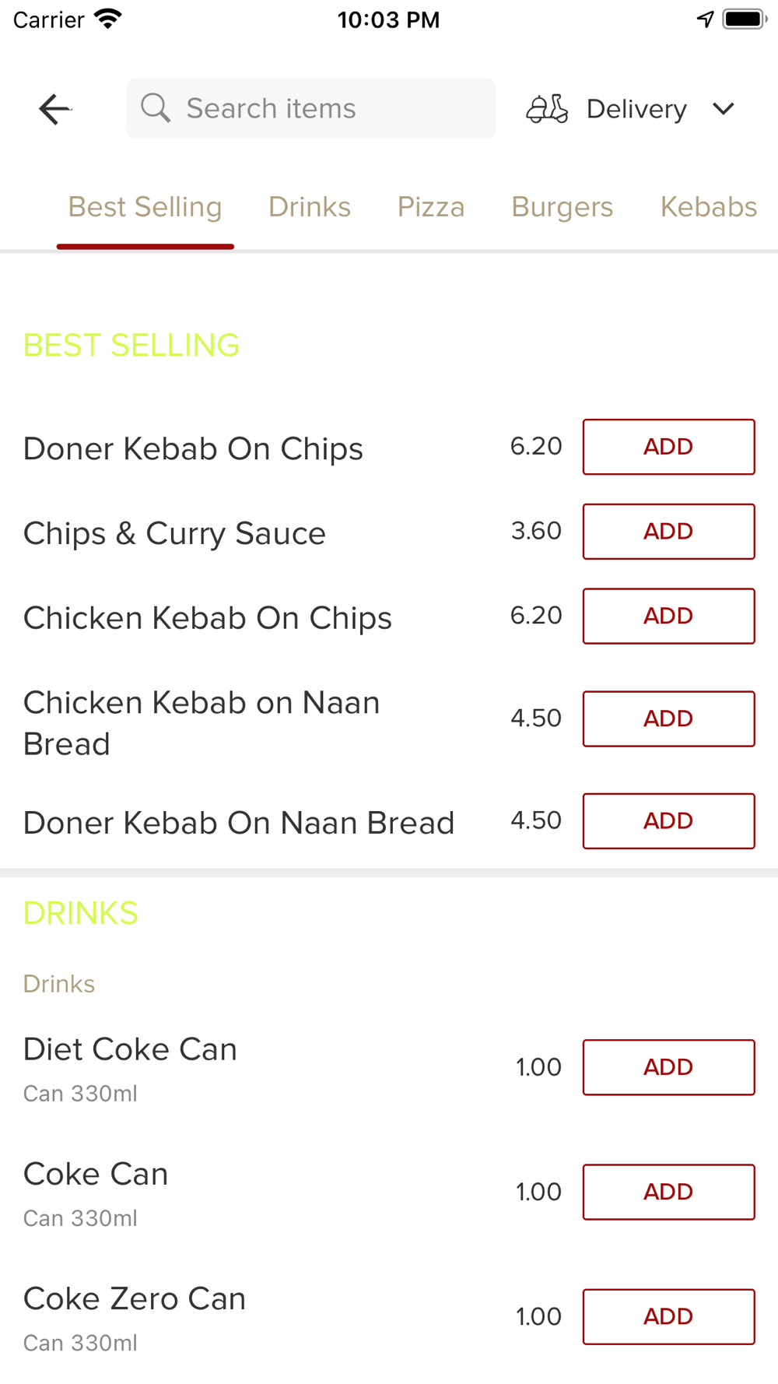Tap the back arrow icon
This screenshot has height=1384, width=778.
click(x=55, y=109)
